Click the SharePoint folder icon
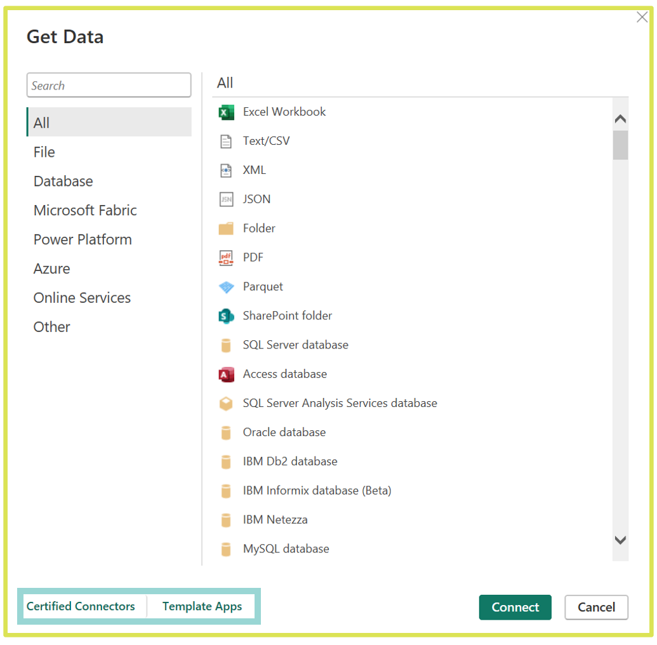 [226, 316]
